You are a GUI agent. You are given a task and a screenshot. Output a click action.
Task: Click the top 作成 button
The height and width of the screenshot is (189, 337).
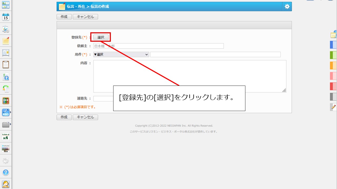coord(64,17)
